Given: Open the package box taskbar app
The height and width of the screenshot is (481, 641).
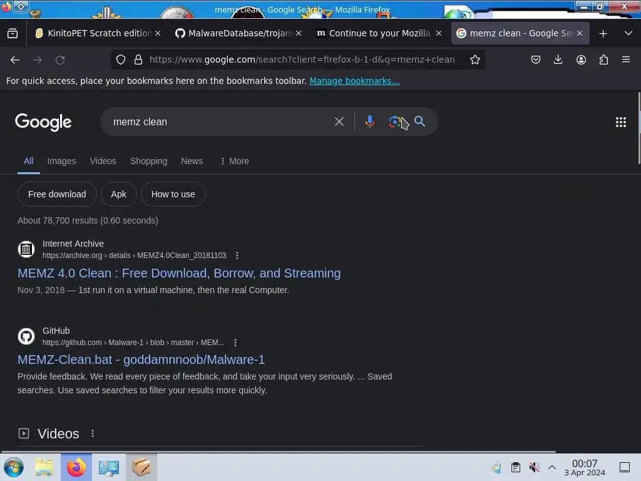Looking at the screenshot, I should tap(141, 467).
